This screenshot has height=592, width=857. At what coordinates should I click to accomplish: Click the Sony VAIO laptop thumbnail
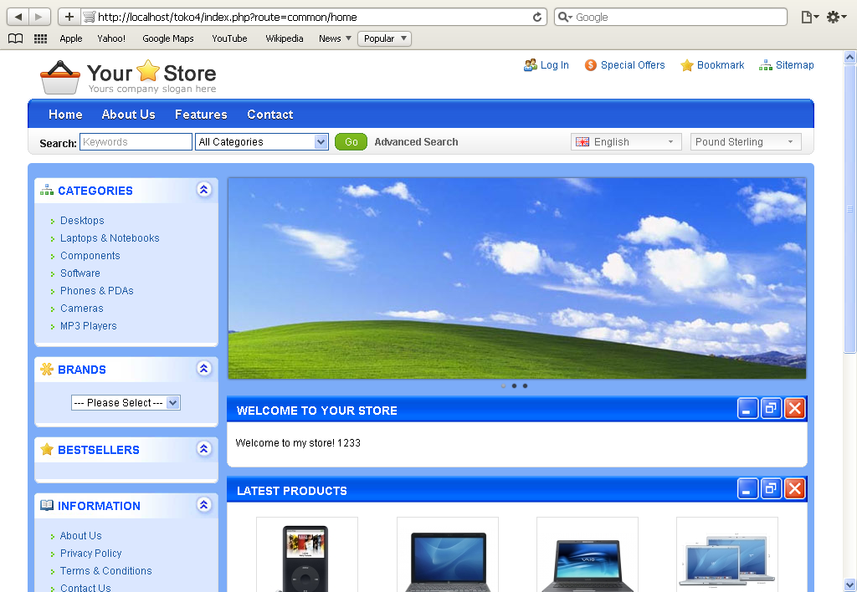pyautogui.click(x=587, y=555)
